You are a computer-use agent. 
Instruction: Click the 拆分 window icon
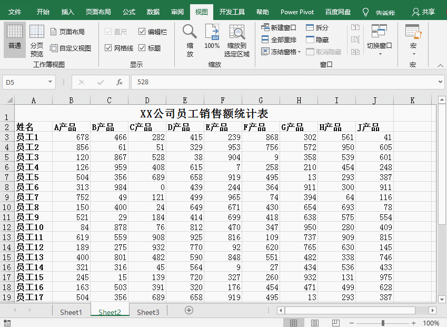click(316, 27)
